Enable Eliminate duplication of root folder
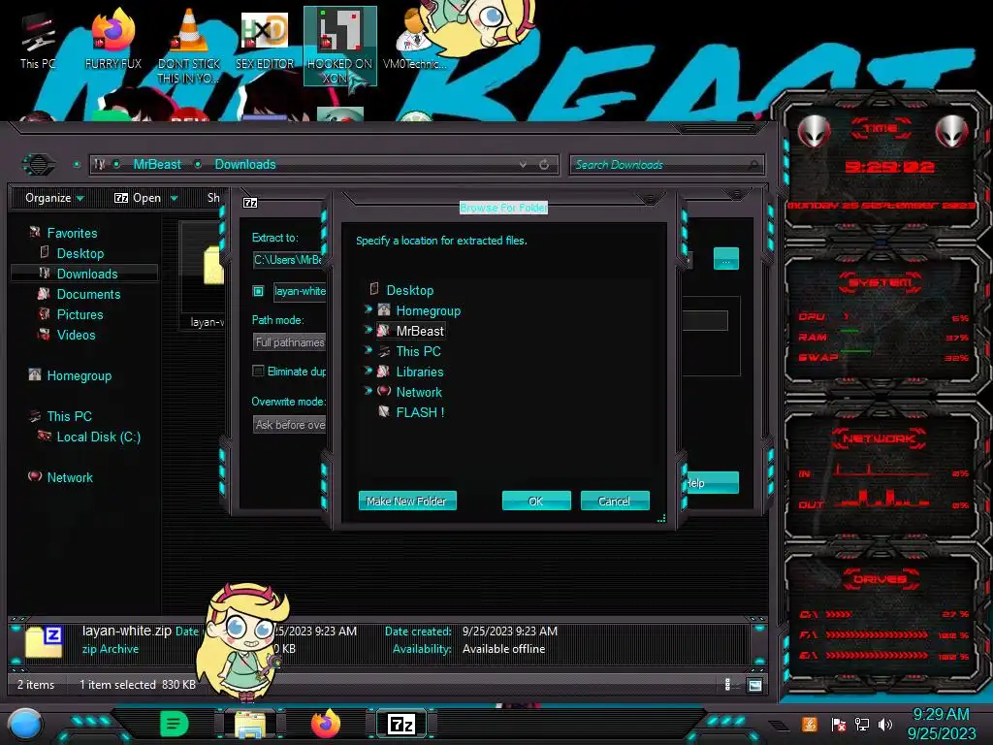Viewport: 993px width, 745px height. 258,372
